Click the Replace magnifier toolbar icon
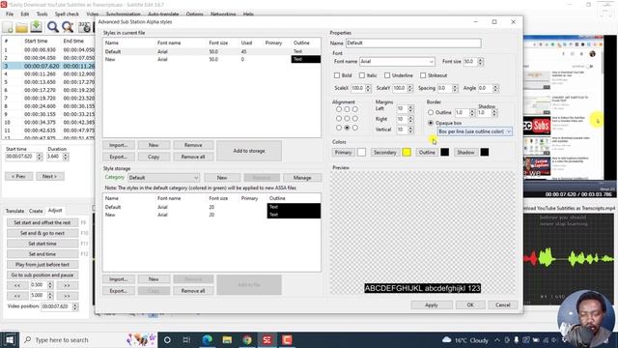The width and height of the screenshot is (618, 348). pos(68,27)
